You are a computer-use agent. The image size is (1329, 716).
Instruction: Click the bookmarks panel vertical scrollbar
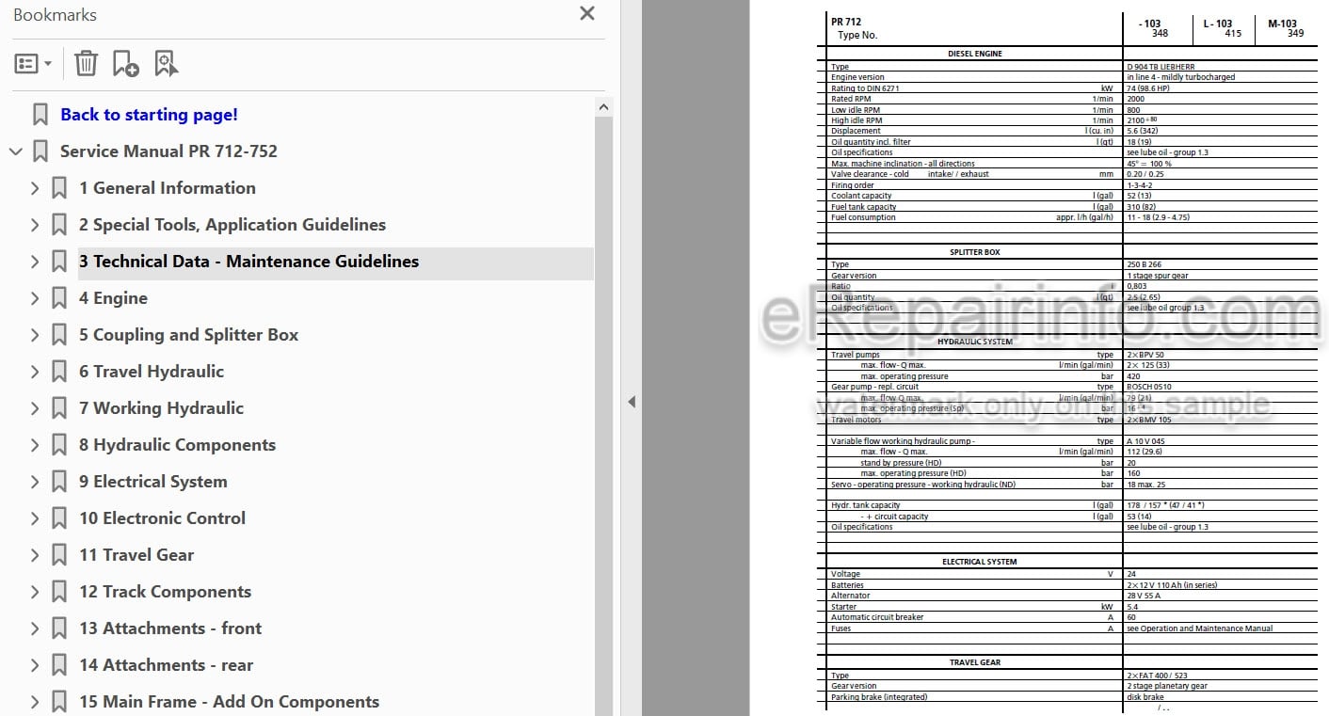point(604,414)
